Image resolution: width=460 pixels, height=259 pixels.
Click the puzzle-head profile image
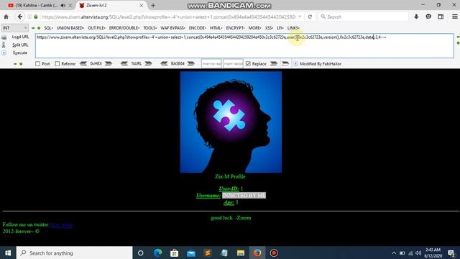(231, 122)
